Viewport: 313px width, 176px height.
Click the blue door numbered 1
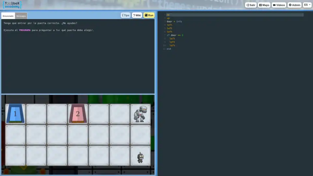coord(15,114)
